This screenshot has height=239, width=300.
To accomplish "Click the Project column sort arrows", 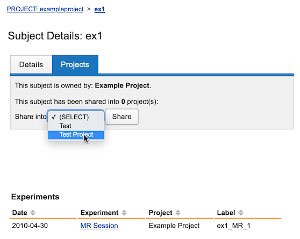I will pos(178,213).
